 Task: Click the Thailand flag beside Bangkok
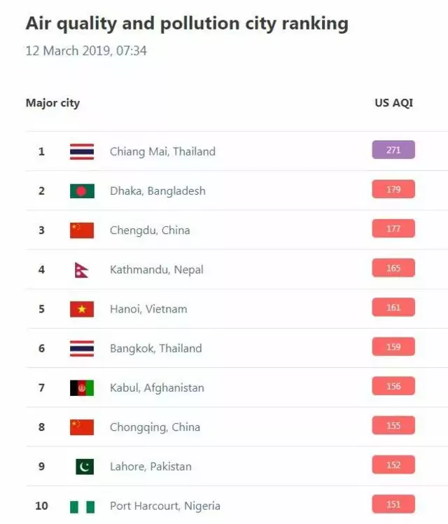(82, 348)
